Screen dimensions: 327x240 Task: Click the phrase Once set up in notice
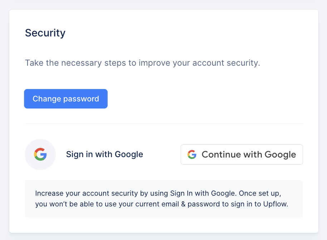click(x=260, y=193)
